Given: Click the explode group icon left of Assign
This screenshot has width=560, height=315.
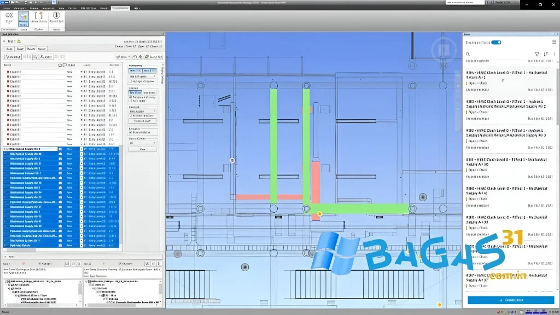Looking at the screenshot, I should [36, 57].
